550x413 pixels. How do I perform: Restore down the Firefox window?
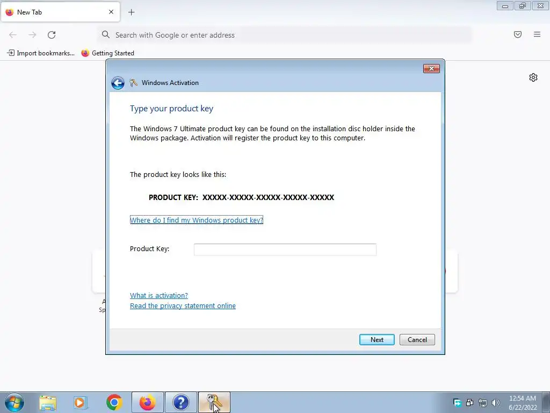tap(523, 5)
